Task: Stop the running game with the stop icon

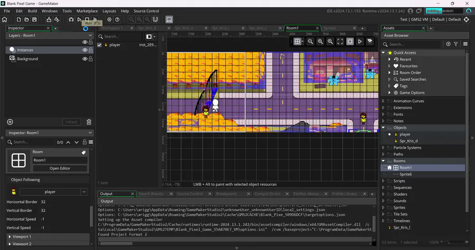Action: (87, 19)
